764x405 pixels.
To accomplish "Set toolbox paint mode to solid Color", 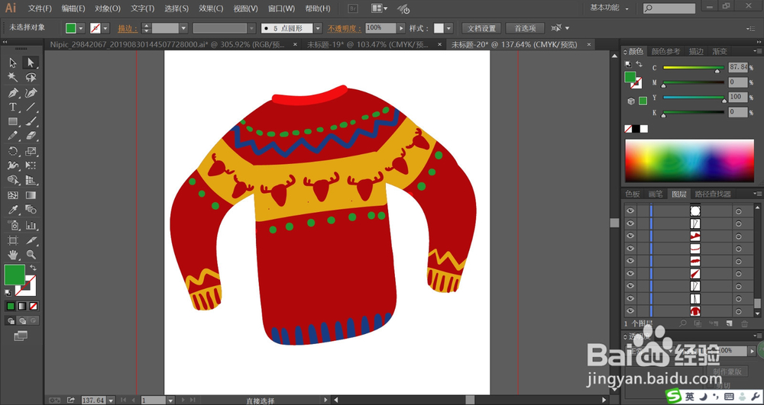I will pyautogui.click(x=10, y=307).
